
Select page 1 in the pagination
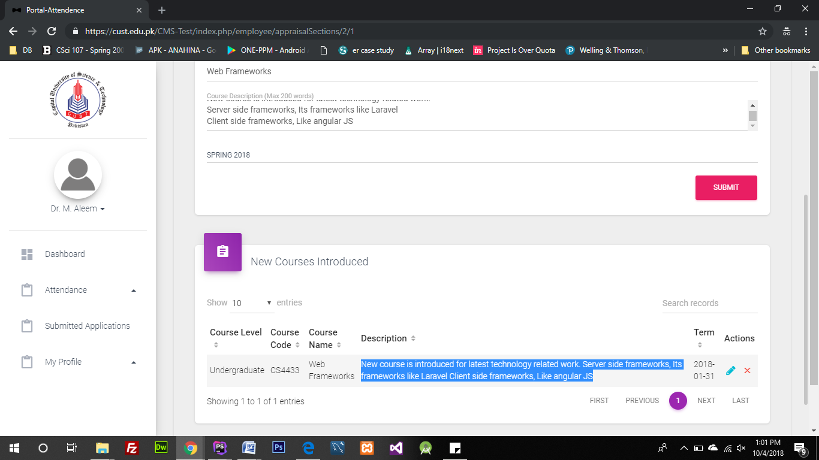678,401
